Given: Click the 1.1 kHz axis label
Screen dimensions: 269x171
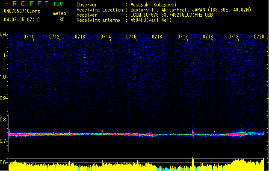Looking at the screenshot, I should point(3,56).
